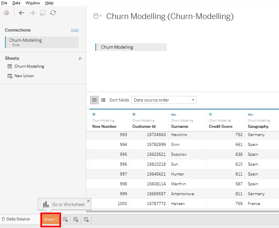The image size is (279, 228).
Task: Click the New Worksheet icon
Action: point(66,219)
